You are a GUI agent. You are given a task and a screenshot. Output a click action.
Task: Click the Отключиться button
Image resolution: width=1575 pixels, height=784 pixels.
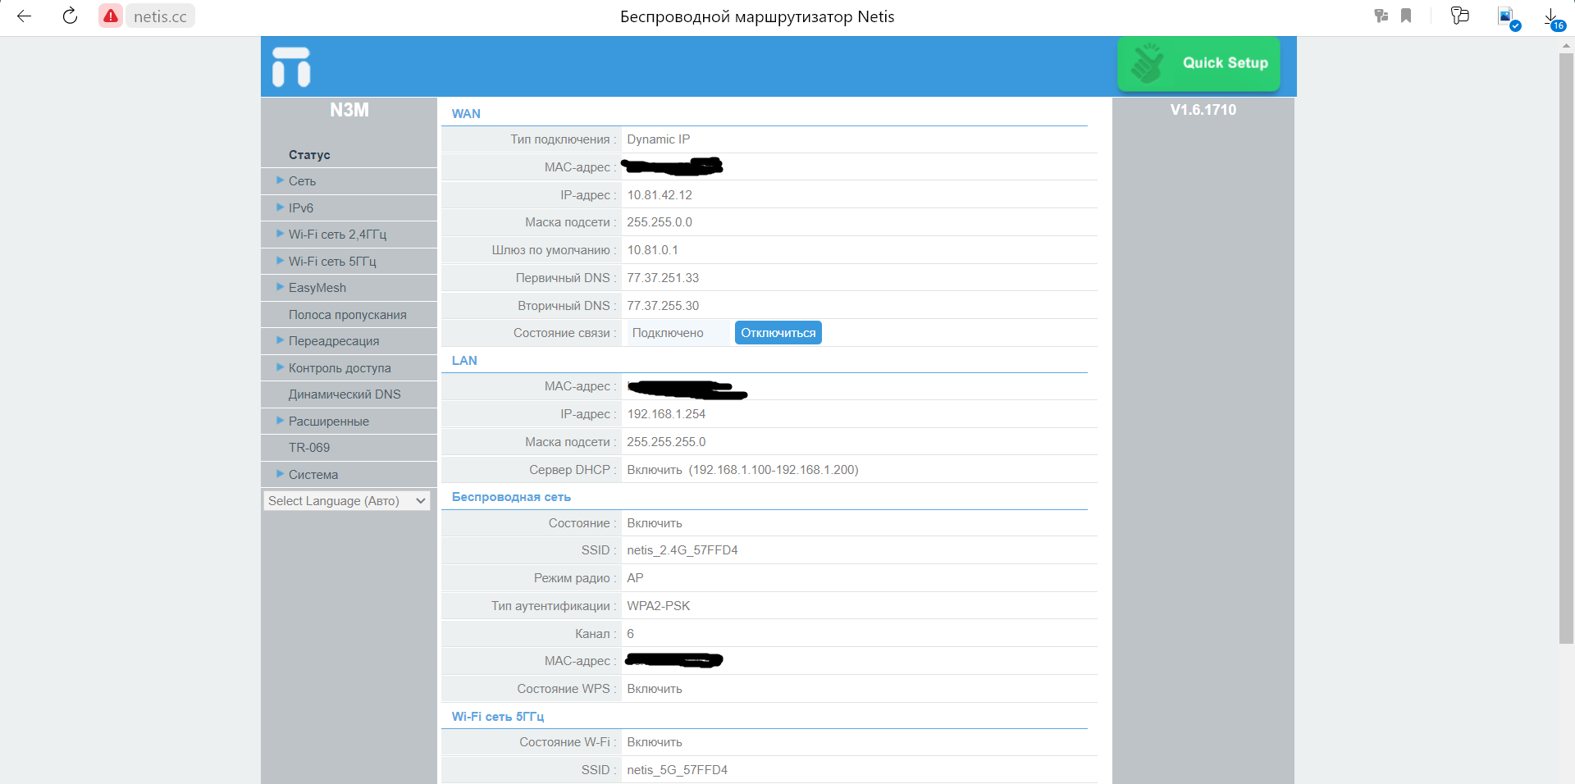point(778,333)
